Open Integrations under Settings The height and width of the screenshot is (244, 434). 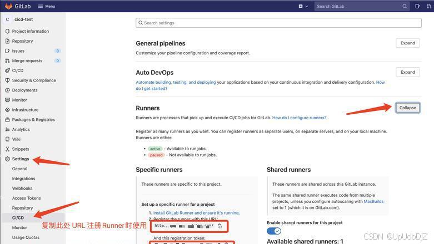click(x=23, y=179)
